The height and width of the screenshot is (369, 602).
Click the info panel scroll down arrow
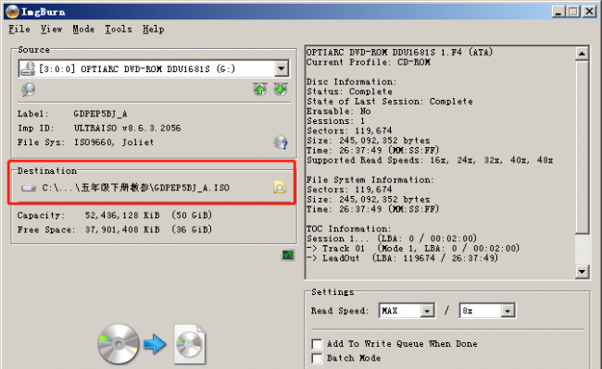point(582,272)
